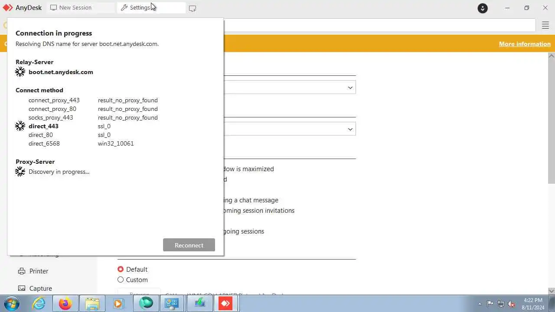Viewport: 555px width, 312px height.
Task: Click the 'connect_proxy_80' row label
Action: [52, 109]
